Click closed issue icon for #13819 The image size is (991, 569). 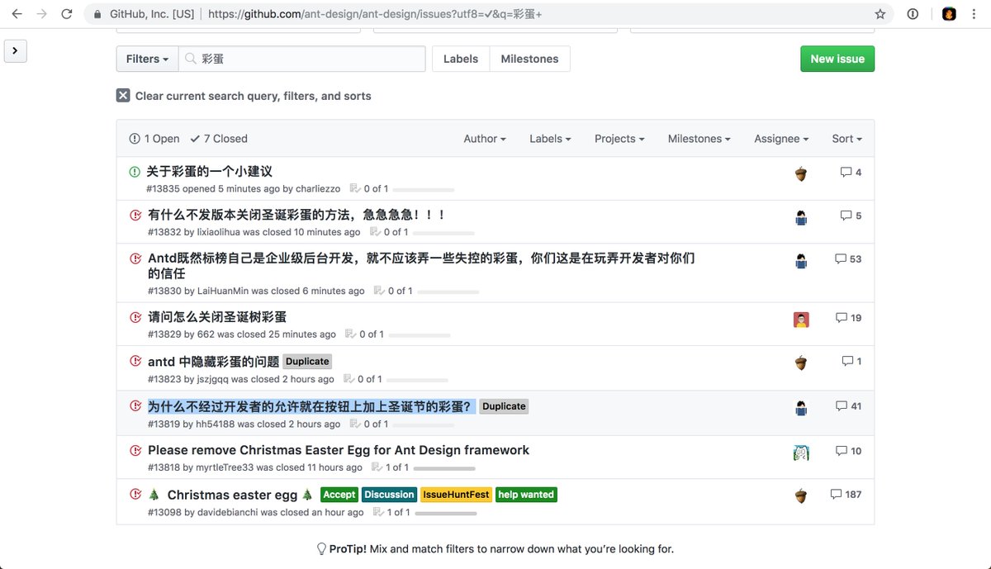[135, 405]
